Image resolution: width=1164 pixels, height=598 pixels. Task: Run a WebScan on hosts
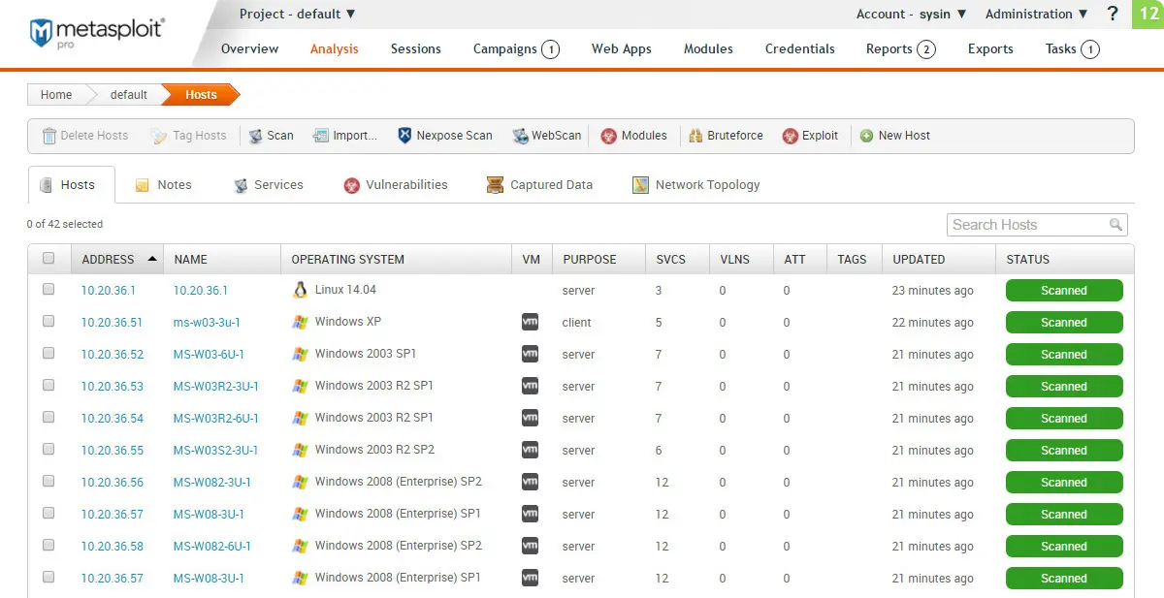coord(546,136)
